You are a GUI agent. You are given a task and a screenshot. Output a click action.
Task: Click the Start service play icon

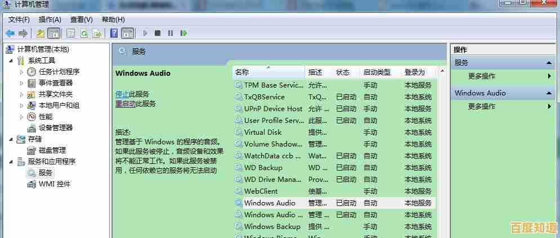pyautogui.click(x=145, y=33)
